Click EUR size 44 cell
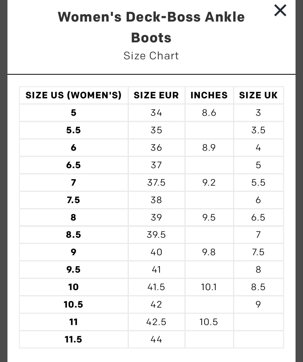The image size is (303, 362). coord(156,339)
